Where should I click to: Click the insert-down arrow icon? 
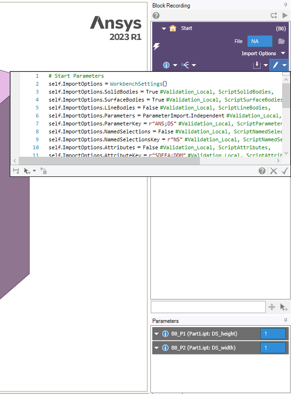click(256, 65)
